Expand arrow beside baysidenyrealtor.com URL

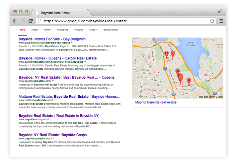[54, 138]
